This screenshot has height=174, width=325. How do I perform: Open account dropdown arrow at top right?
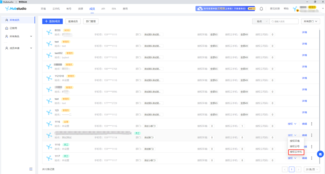click(x=322, y=9)
